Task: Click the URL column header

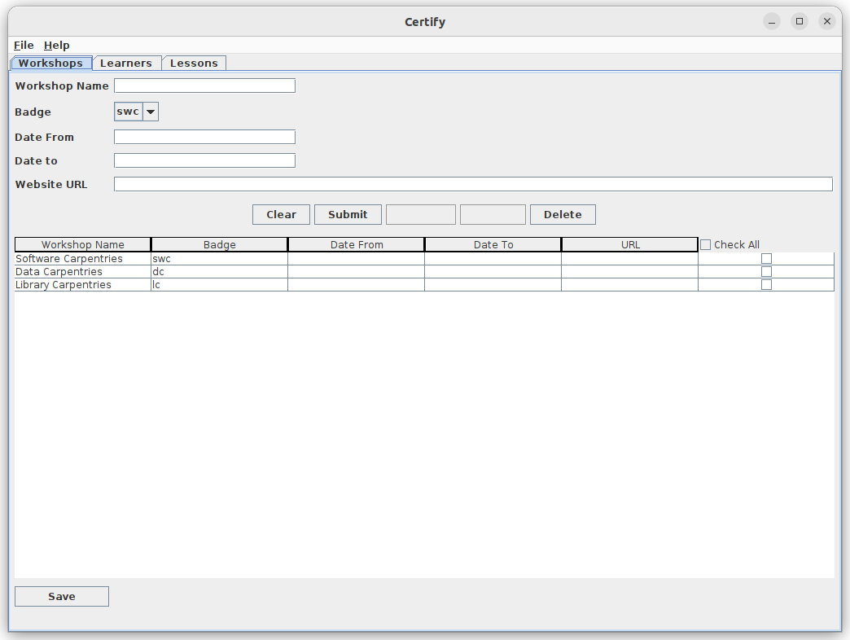Action: (630, 244)
